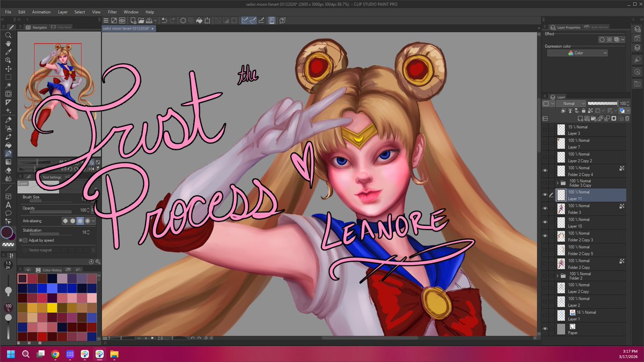
Task: Select the Hand move tool
Action: (x=8, y=43)
